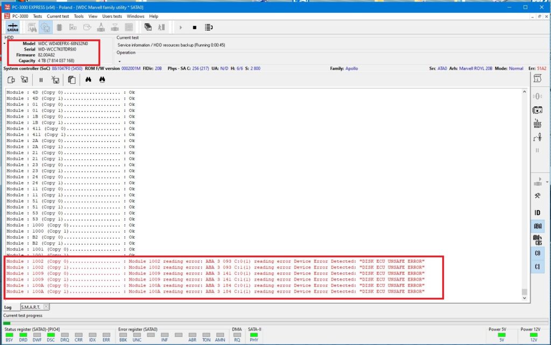Click the Arh value Marvell ROYL 20B

click(x=476, y=68)
